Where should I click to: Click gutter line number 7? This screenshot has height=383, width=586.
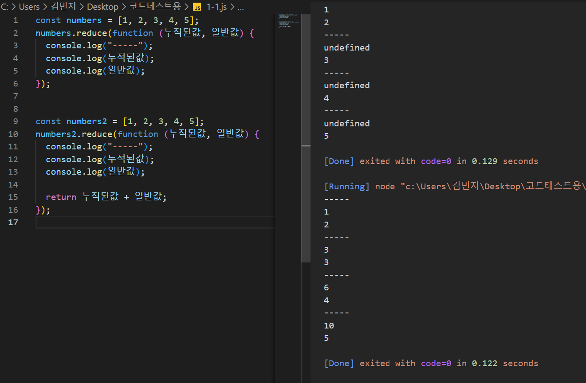[x=16, y=96]
